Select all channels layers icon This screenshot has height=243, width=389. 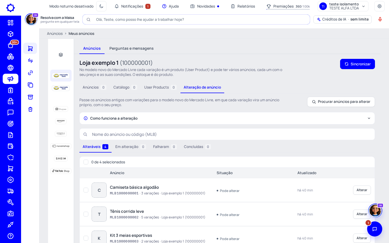coord(61,55)
